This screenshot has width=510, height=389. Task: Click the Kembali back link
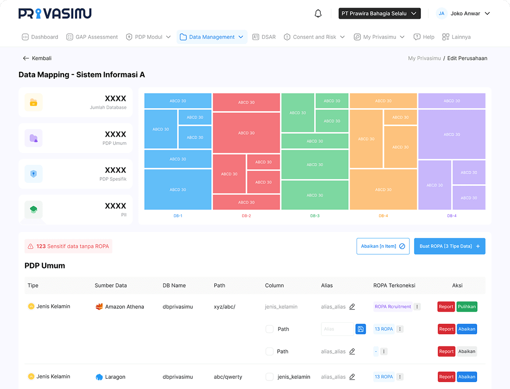point(37,58)
